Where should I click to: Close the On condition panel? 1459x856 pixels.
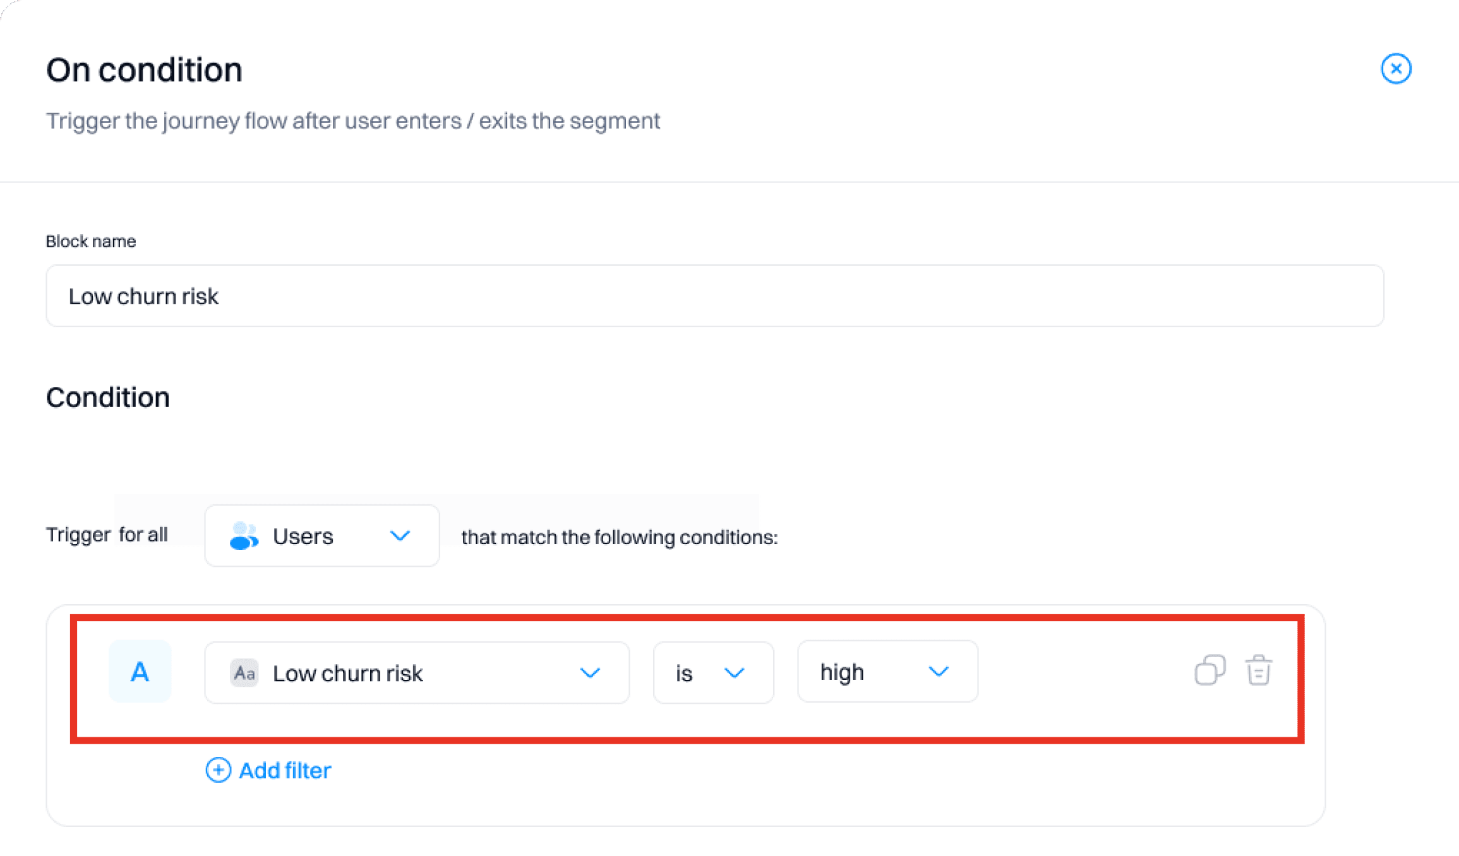coord(1396,69)
